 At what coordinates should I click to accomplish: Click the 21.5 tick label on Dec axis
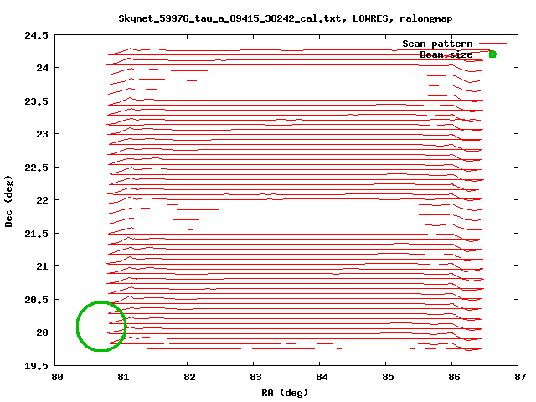pos(36,234)
